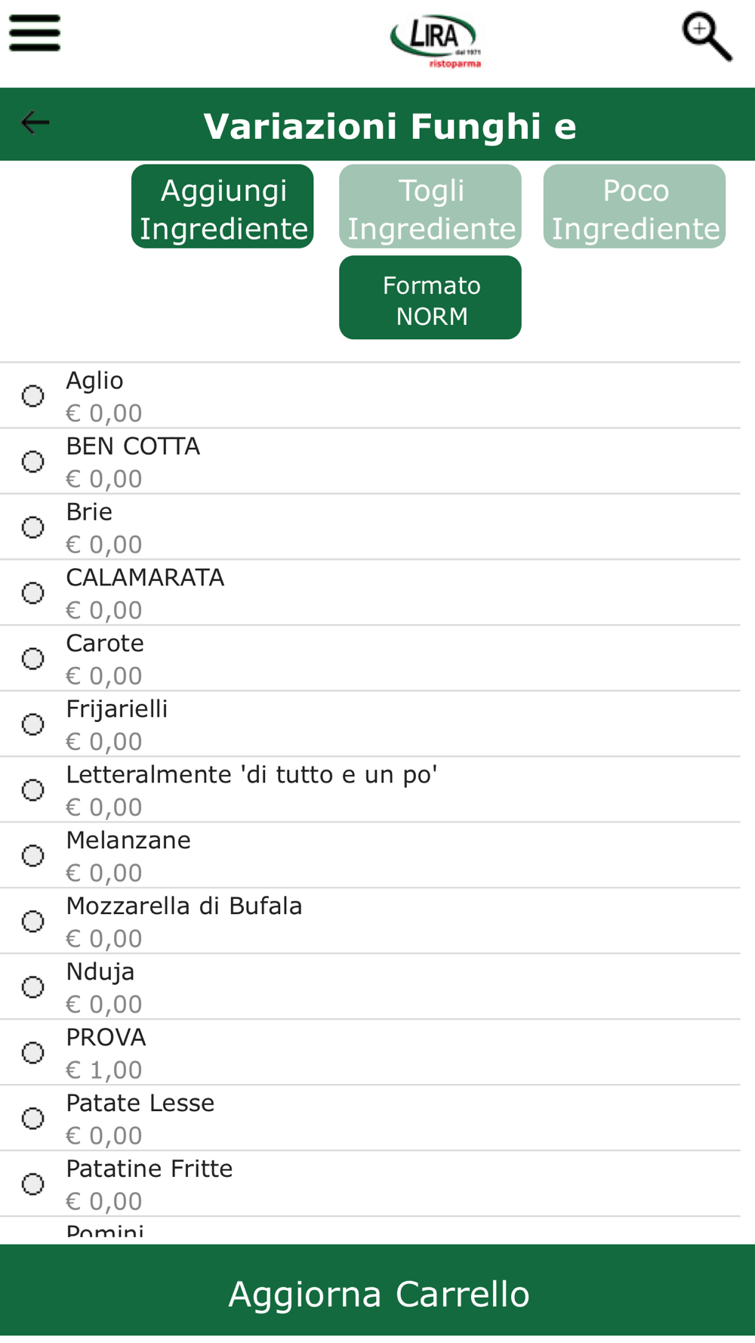Open the hamburger menu
The height and width of the screenshot is (1343, 755).
[35, 33]
